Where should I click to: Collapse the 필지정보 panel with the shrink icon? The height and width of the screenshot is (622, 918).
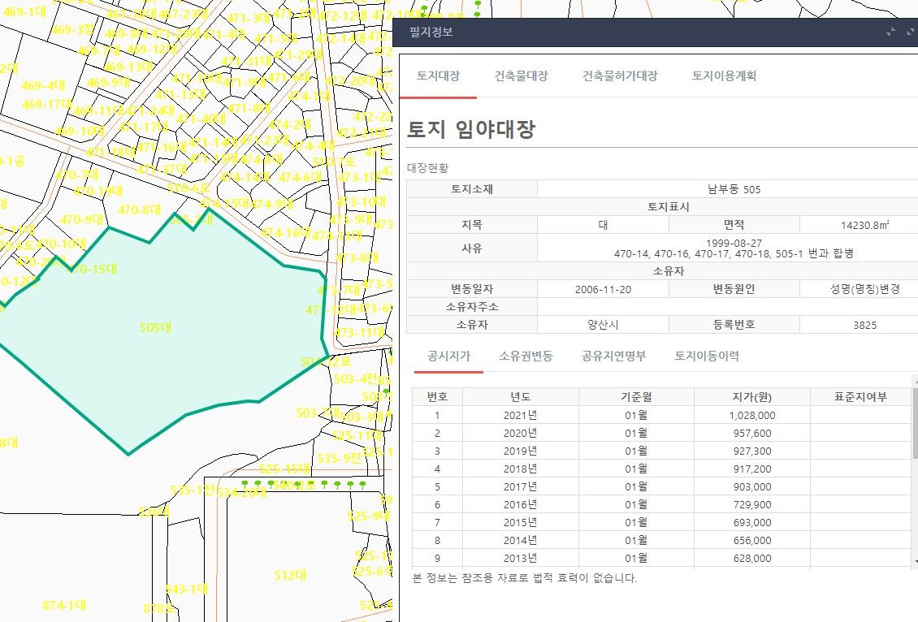tap(890, 32)
